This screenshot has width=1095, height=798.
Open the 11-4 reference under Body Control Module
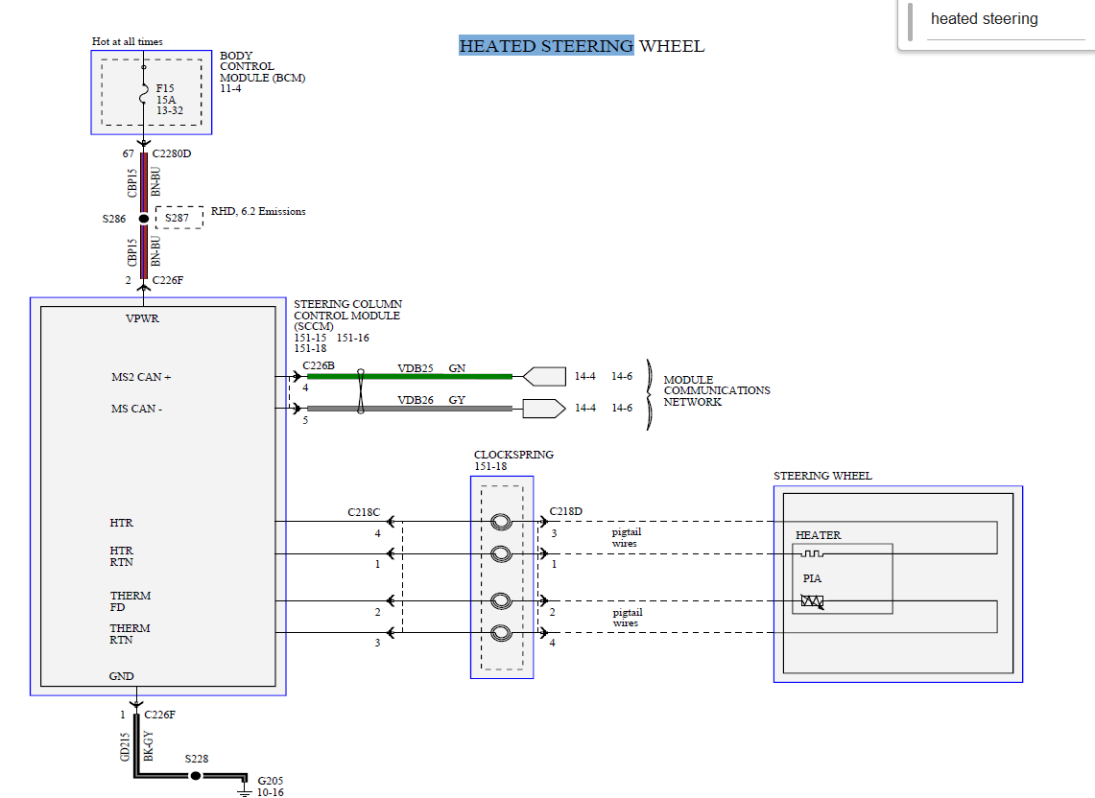tap(230, 88)
